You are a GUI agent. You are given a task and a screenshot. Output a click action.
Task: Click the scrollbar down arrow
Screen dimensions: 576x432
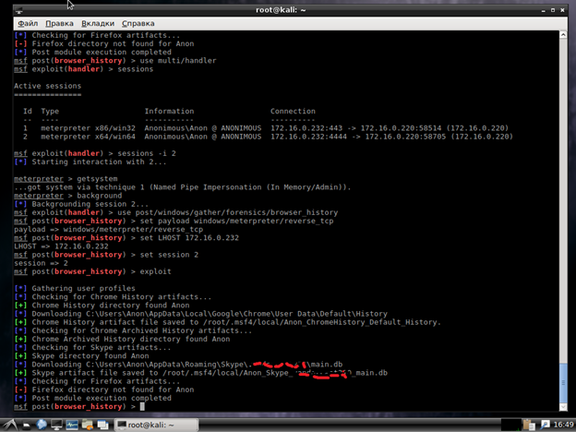coord(563,407)
